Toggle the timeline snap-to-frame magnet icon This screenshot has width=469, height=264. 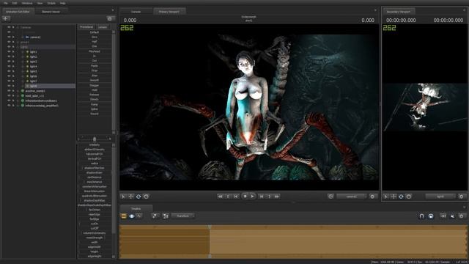coord(431,216)
